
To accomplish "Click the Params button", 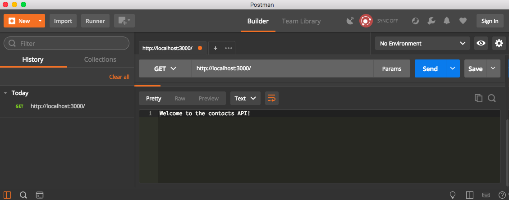I will coord(391,69).
